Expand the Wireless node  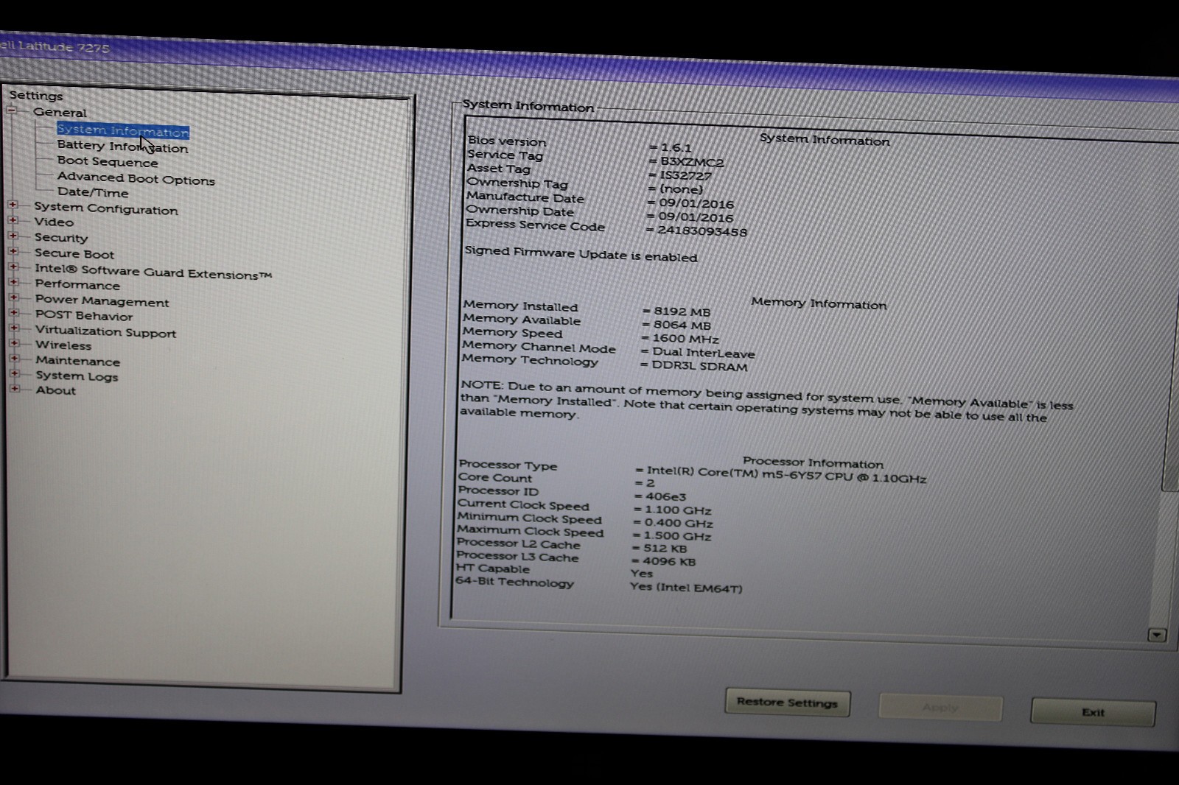pyautogui.click(x=14, y=343)
